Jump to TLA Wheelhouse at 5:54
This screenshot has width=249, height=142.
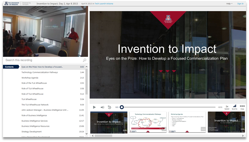pos(53,99)
